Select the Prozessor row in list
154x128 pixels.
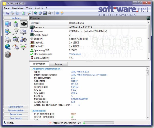(x=88, y=27)
